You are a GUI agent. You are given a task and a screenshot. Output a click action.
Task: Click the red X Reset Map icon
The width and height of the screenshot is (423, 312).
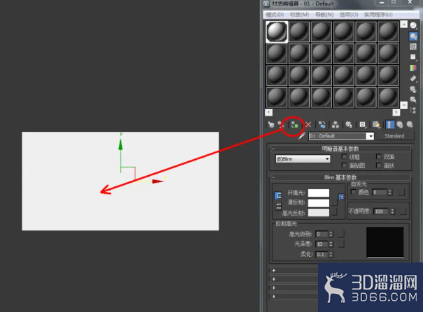pyautogui.click(x=308, y=125)
